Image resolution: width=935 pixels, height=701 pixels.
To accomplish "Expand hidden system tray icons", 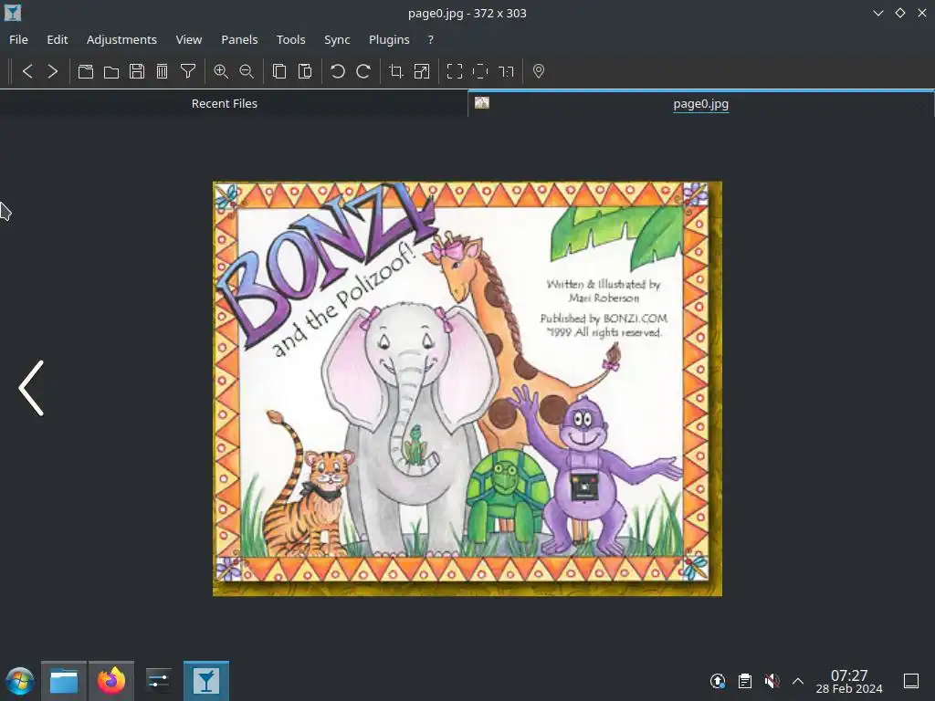I will click(x=798, y=681).
